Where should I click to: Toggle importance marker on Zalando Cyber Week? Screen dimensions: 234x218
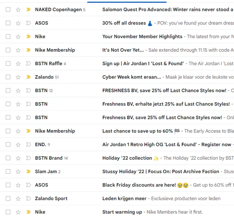(28, 77)
